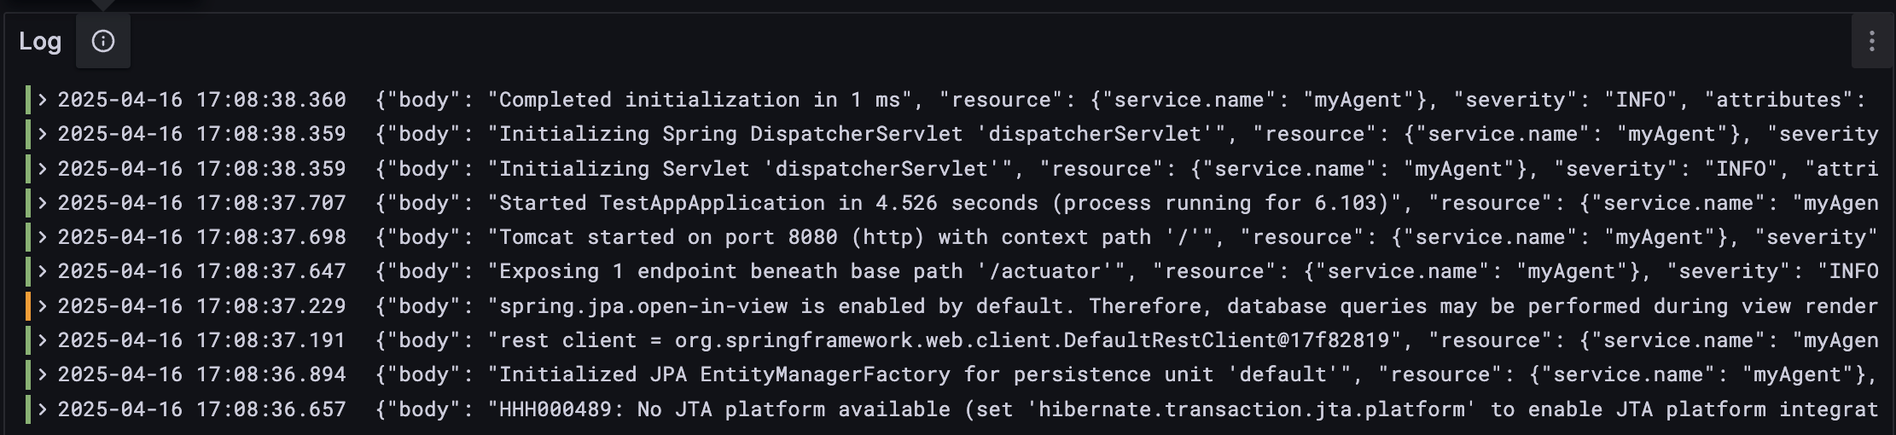Click the Log panel title
The width and height of the screenshot is (1896, 435).
point(40,41)
